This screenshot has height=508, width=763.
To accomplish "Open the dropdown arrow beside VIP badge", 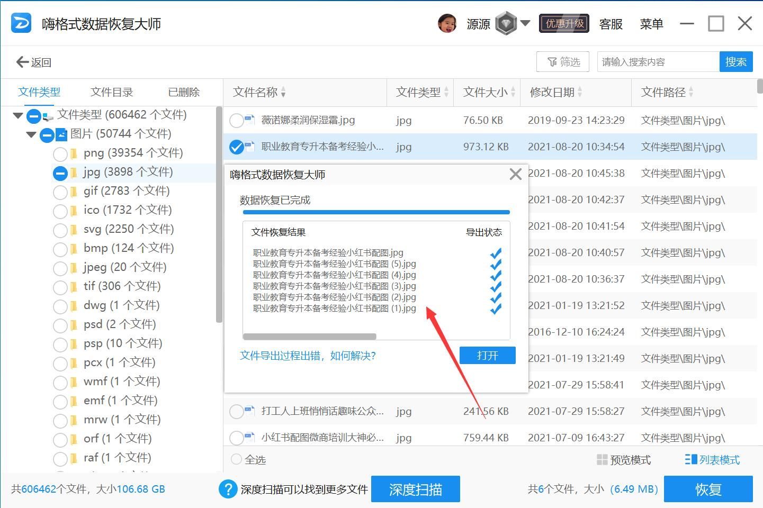I will 525,23.
